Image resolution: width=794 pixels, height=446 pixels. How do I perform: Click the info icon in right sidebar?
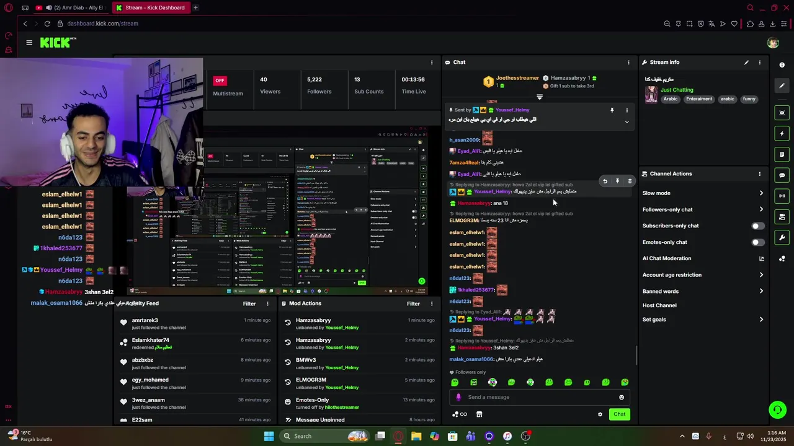pos(782,65)
